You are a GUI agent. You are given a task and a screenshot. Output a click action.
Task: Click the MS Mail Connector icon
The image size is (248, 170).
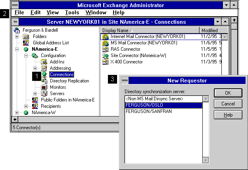pyautogui.click(x=105, y=43)
